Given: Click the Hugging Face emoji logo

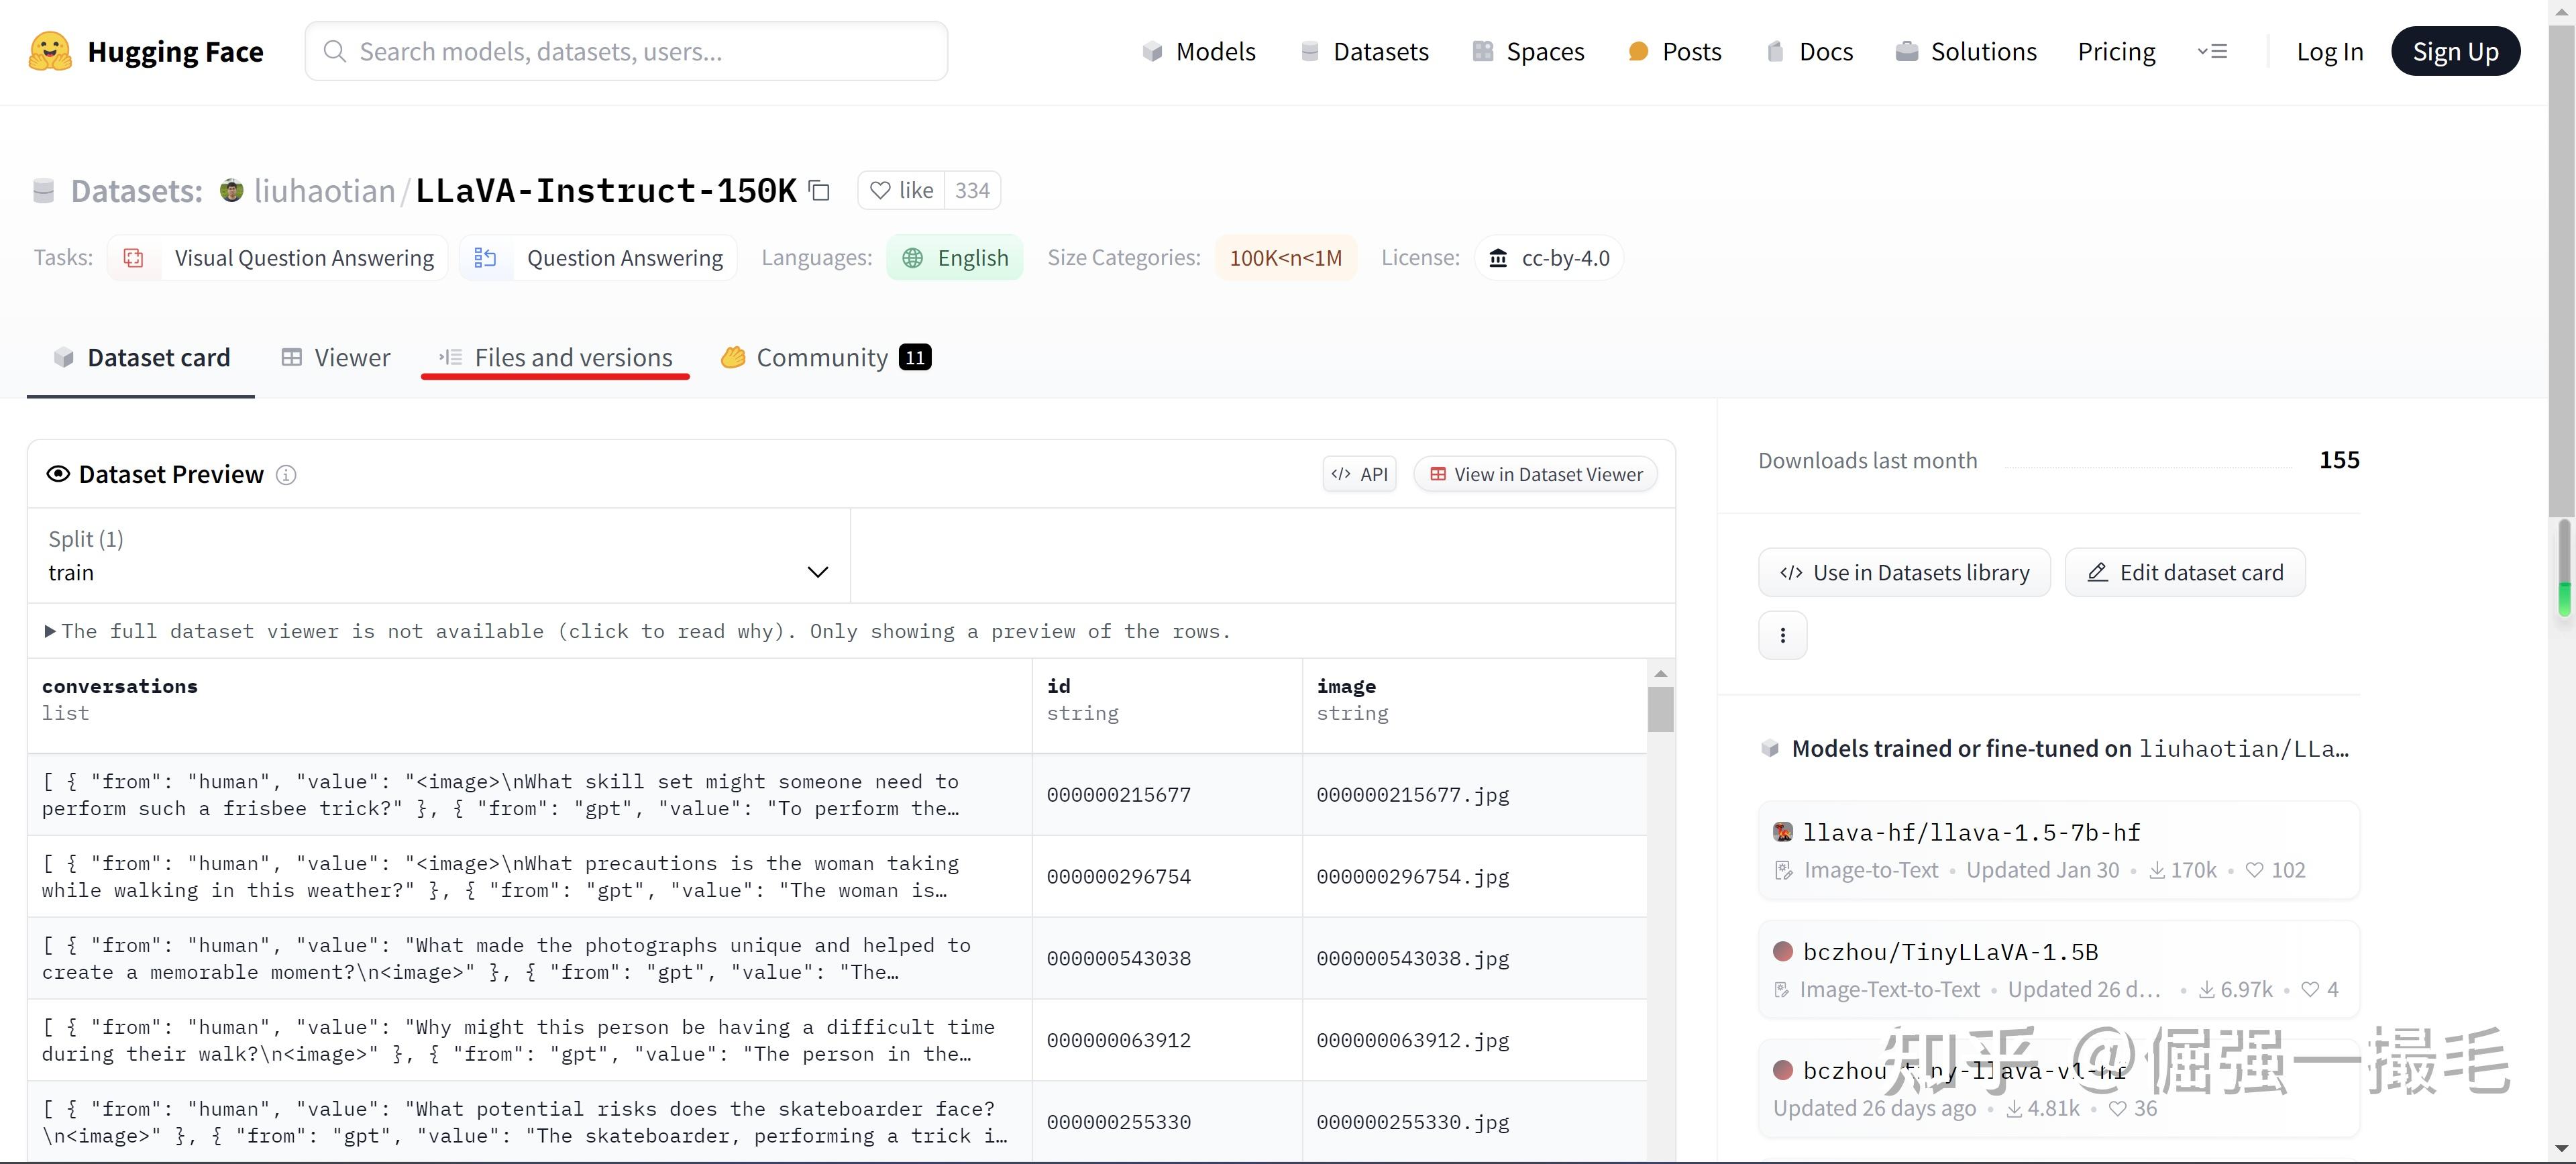Looking at the screenshot, I should (x=50, y=51).
